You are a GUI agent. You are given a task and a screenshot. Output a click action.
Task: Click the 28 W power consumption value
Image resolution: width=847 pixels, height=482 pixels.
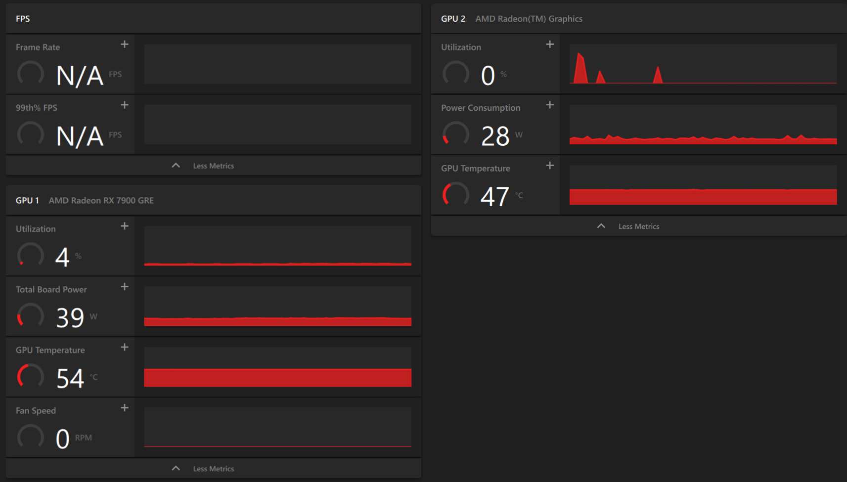pyautogui.click(x=495, y=136)
